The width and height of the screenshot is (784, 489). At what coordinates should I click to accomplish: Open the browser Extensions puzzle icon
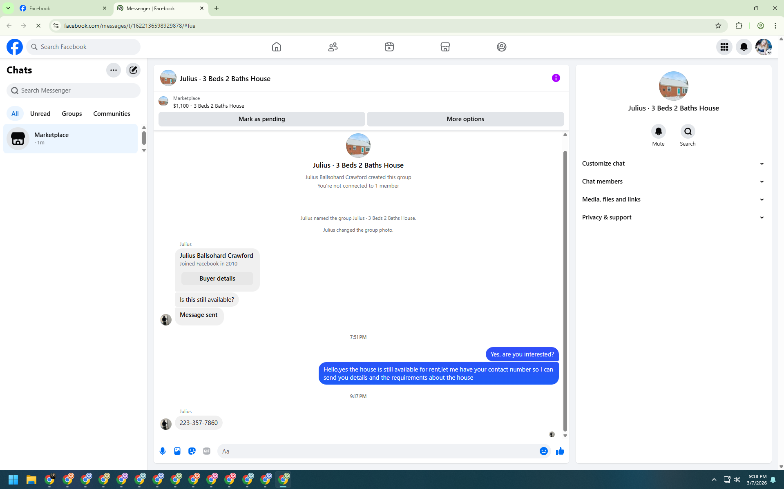(739, 26)
